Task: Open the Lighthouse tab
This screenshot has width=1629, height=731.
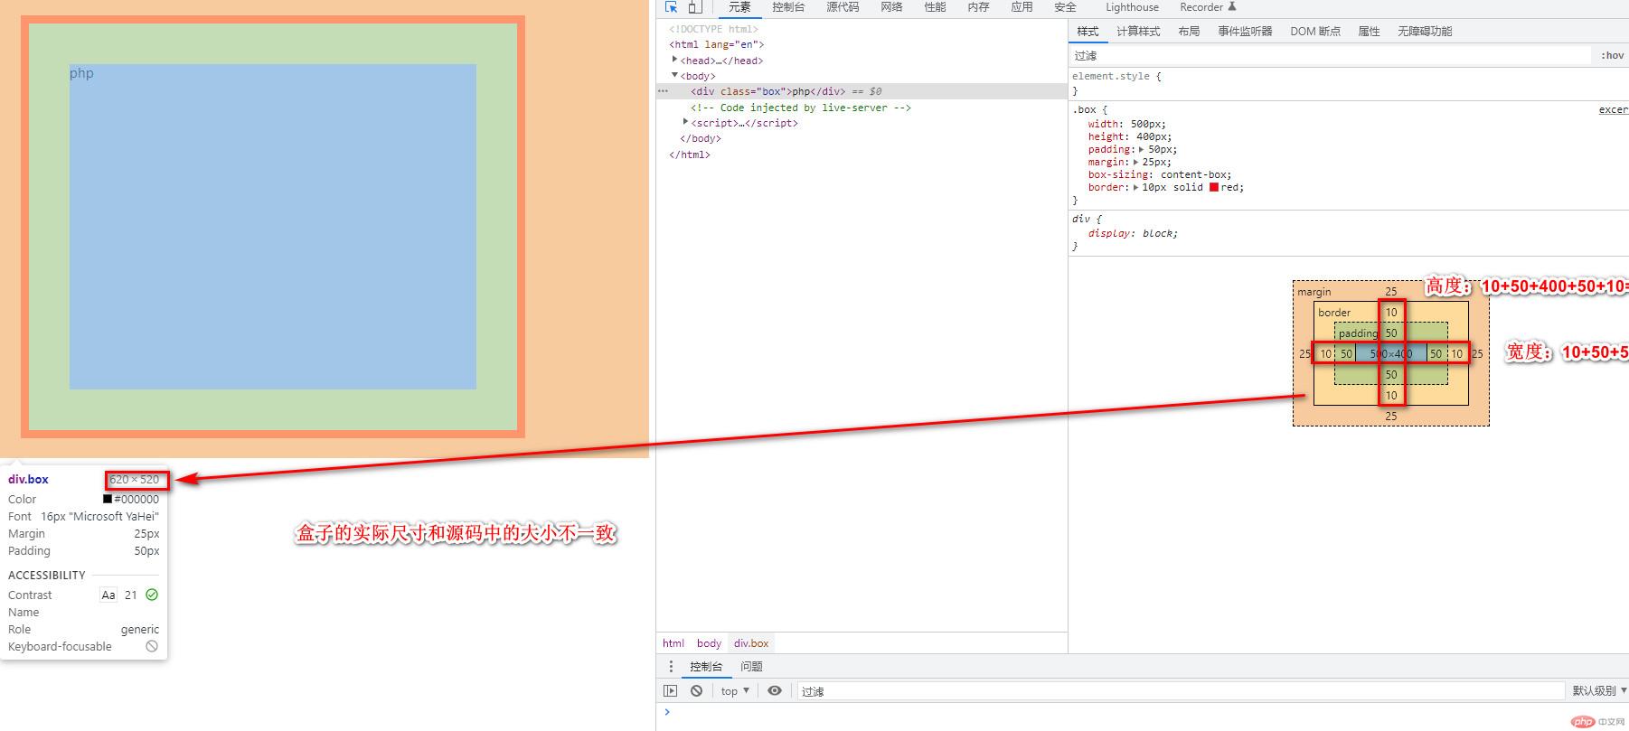Action: 1132,7
